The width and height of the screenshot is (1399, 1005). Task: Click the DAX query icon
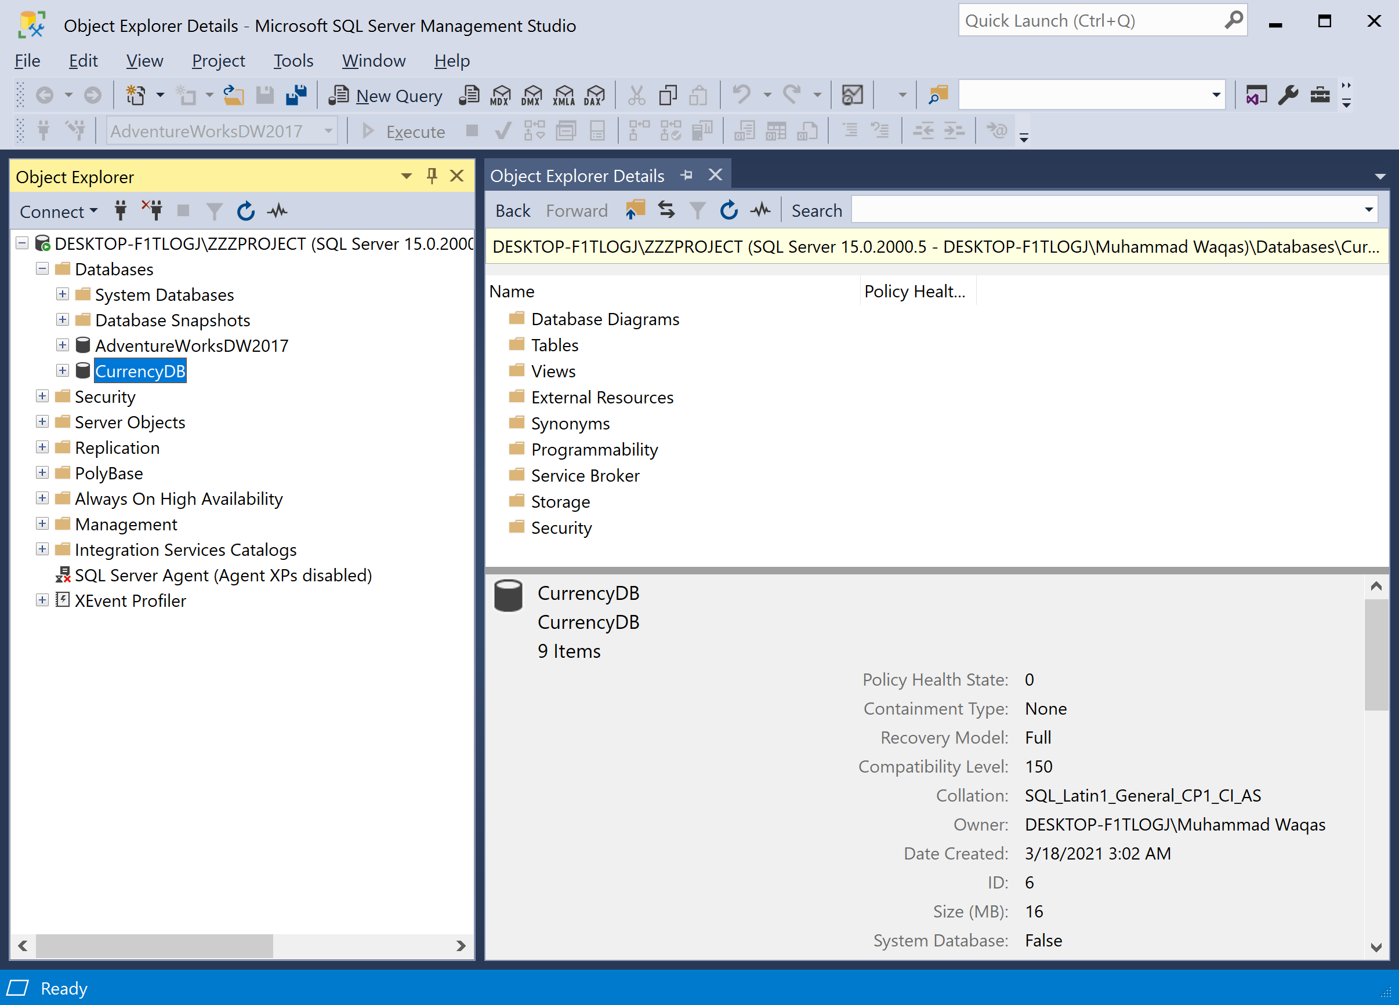pyautogui.click(x=595, y=96)
